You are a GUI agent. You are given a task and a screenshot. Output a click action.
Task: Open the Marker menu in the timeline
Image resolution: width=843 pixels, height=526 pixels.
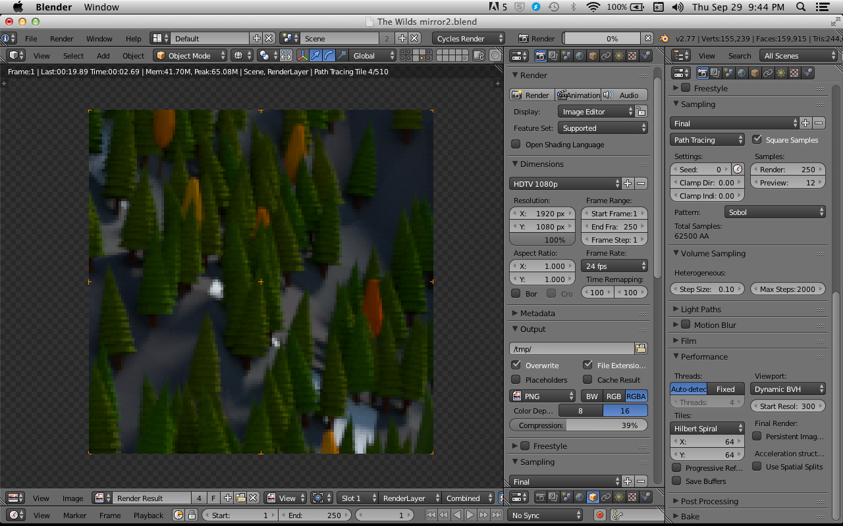[x=74, y=515]
